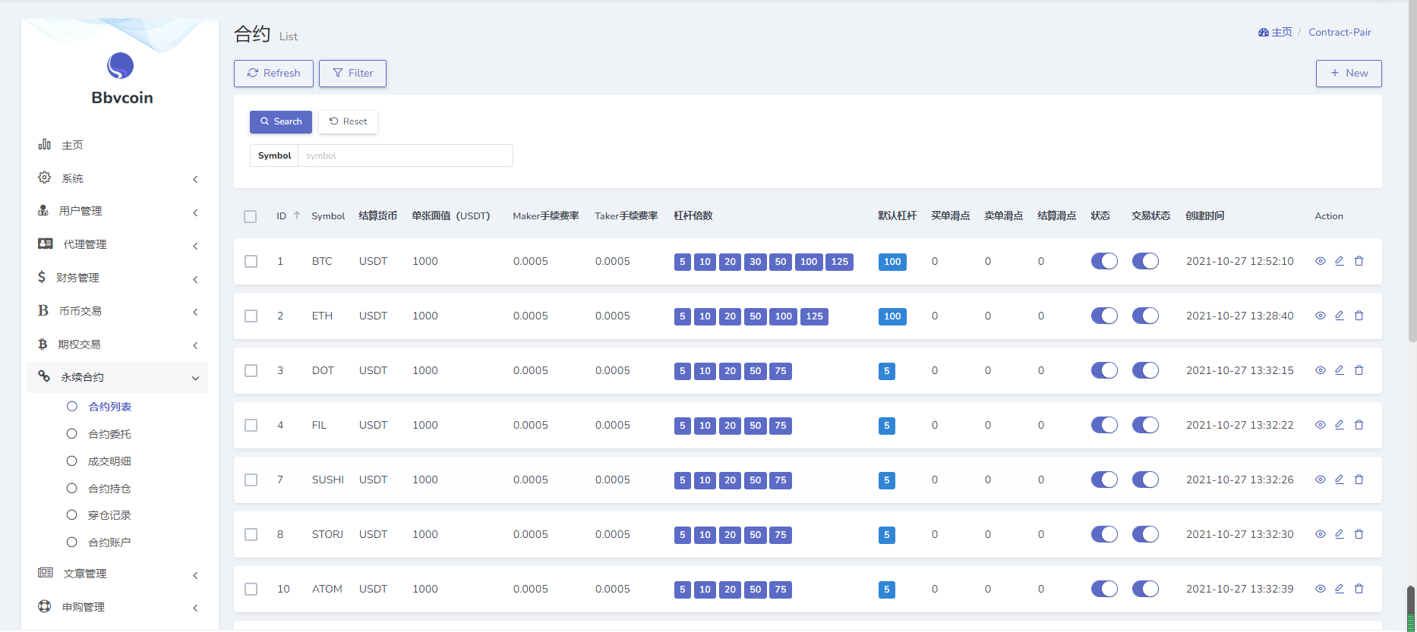Delete the FIL contract row
The width and height of the screenshot is (1417, 632).
pos(1359,425)
